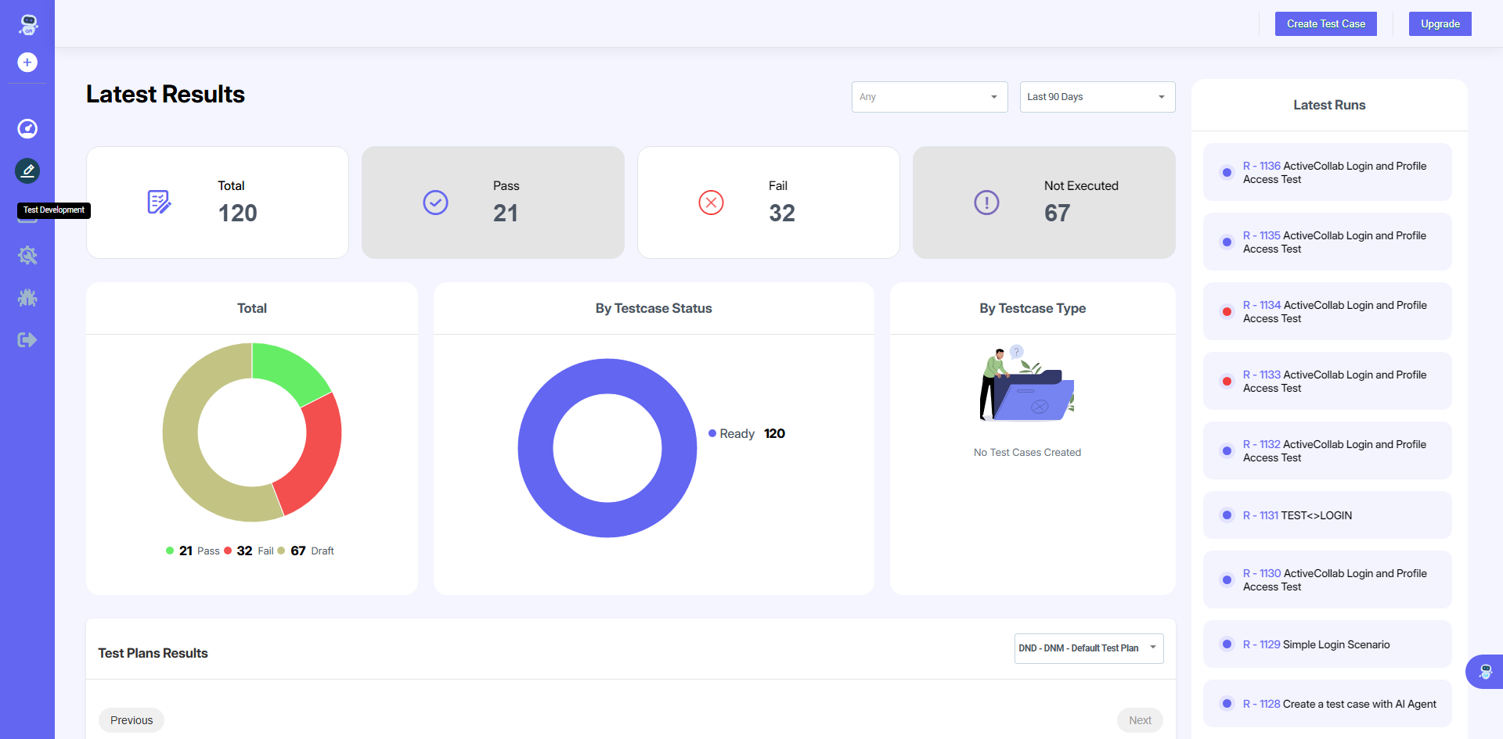Click the Next pagination button
The height and width of the screenshot is (739, 1503).
pos(1139,720)
